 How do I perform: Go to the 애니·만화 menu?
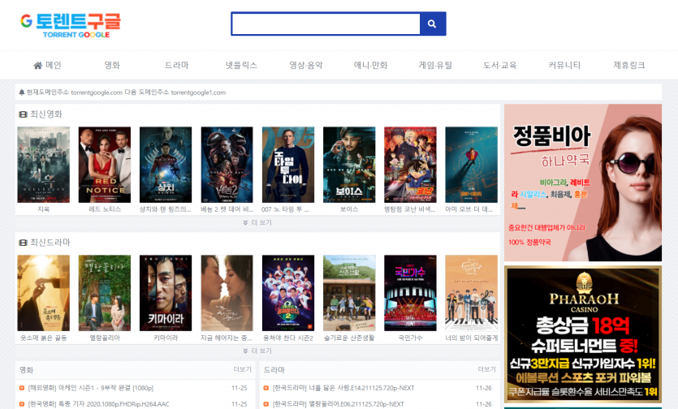click(x=370, y=65)
